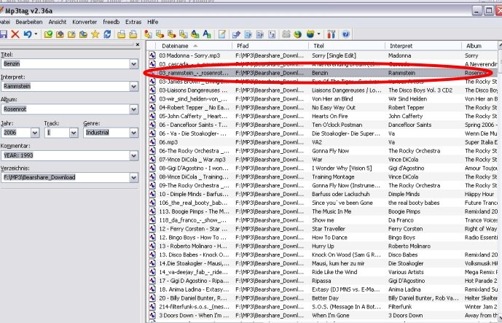Click the folder icon with green checkmark
Viewport: 502px width, 323px height.
pyautogui.click(x=48, y=34)
